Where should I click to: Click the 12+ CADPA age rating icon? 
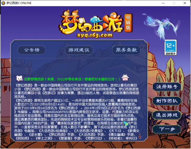coord(170,47)
